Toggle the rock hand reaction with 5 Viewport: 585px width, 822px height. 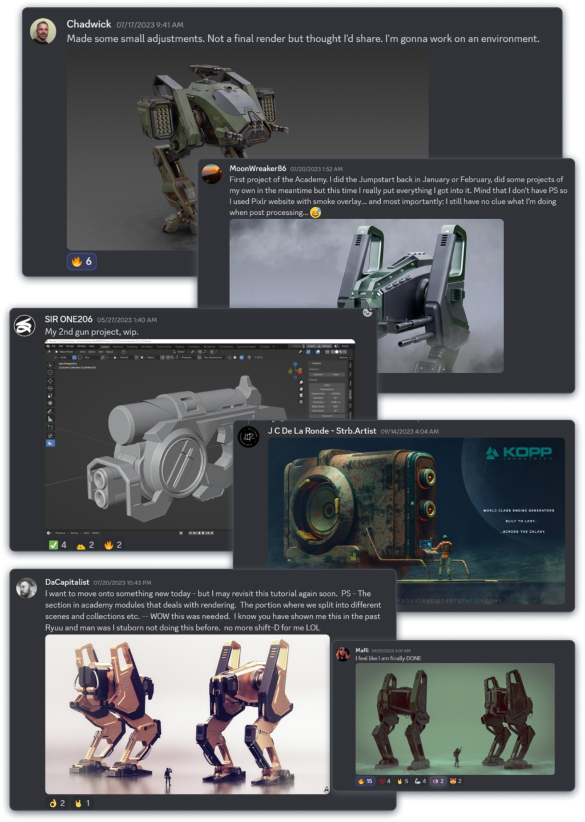[402, 781]
